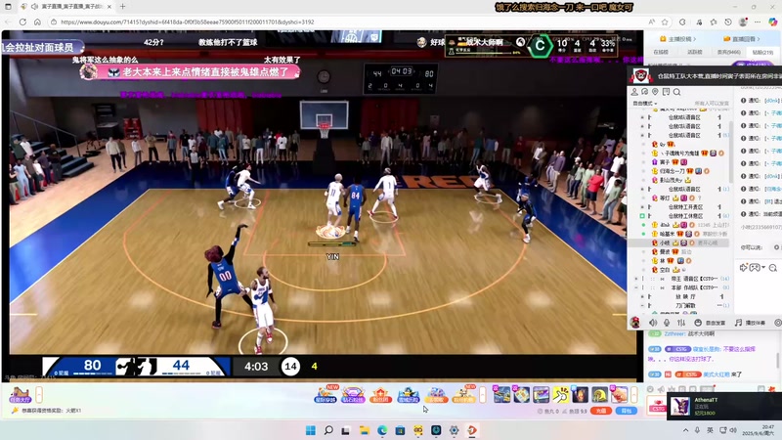The image size is (782, 440).
Task: Click the 充值 recharge button
Action: click(601, 411)
